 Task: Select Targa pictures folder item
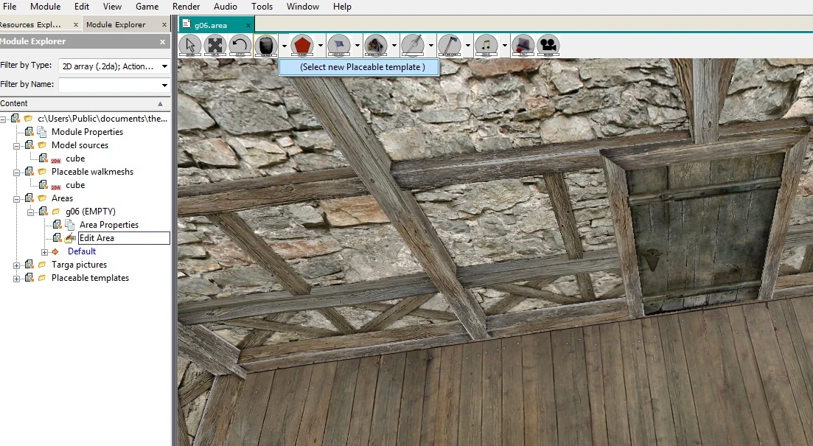(79, 265)
